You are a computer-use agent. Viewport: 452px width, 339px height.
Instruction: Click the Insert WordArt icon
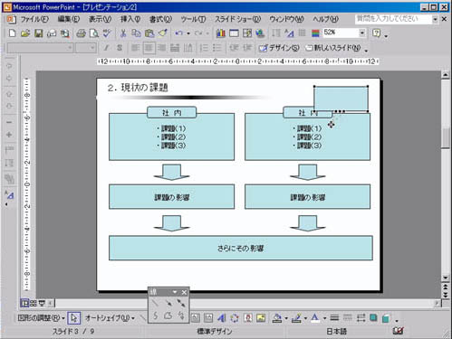tap(222, 317)
